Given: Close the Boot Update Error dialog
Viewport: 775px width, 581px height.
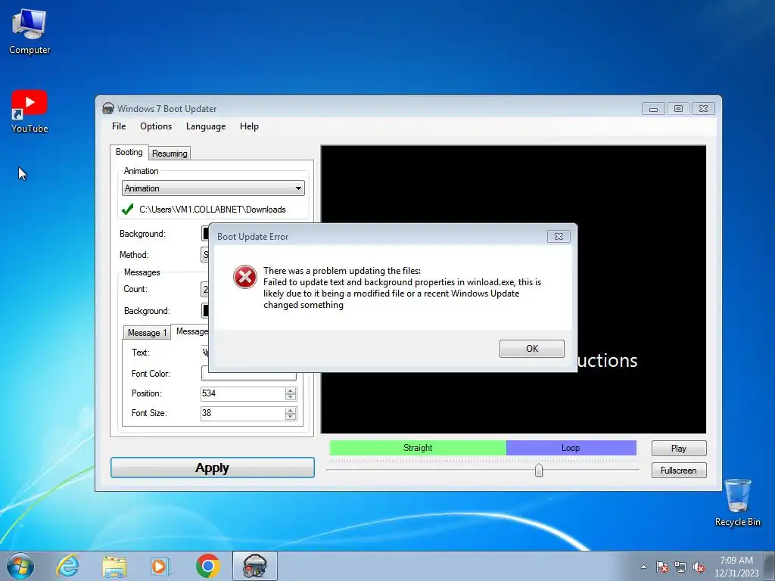Looking at the screenshot, I should point(559,236).
